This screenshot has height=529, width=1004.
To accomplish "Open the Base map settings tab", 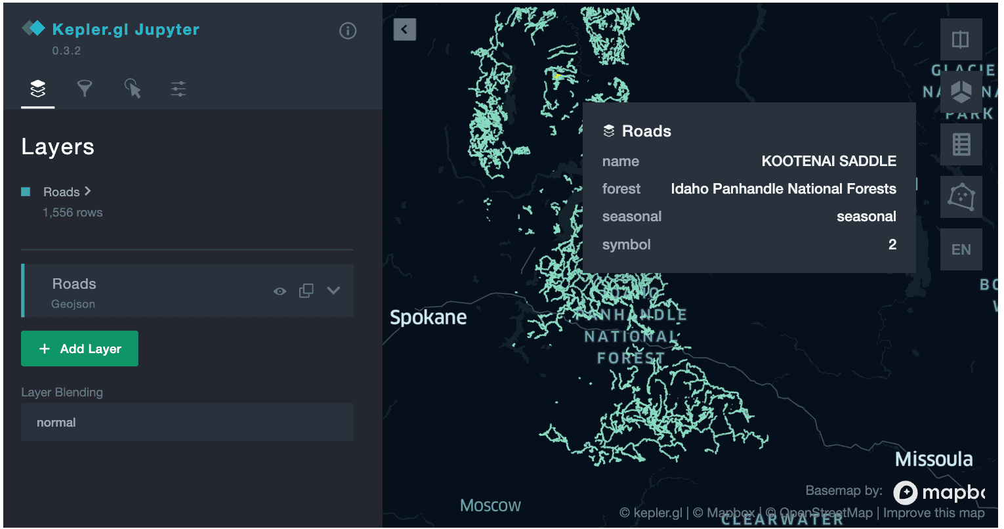I will click(x=178, y=89).
